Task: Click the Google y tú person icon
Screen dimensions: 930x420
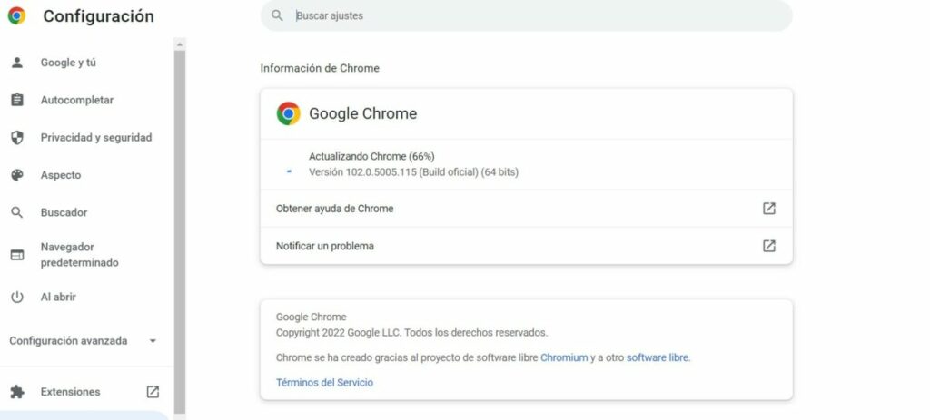Action: (x=17, y=63)
